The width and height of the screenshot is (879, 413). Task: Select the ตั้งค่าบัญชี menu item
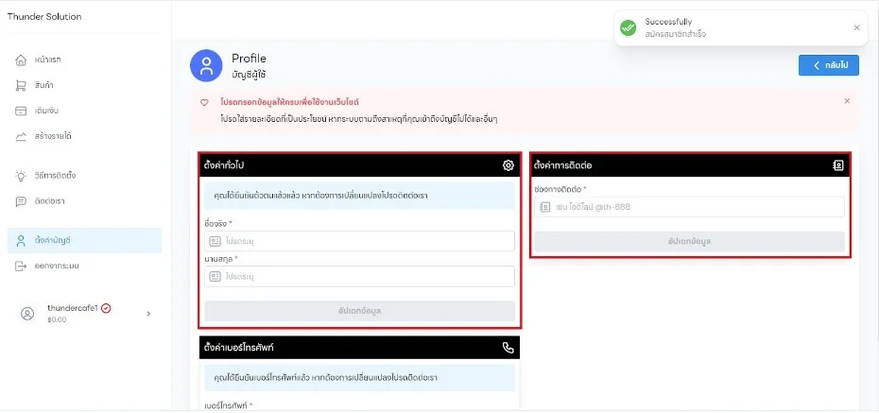tap(84, 240)
